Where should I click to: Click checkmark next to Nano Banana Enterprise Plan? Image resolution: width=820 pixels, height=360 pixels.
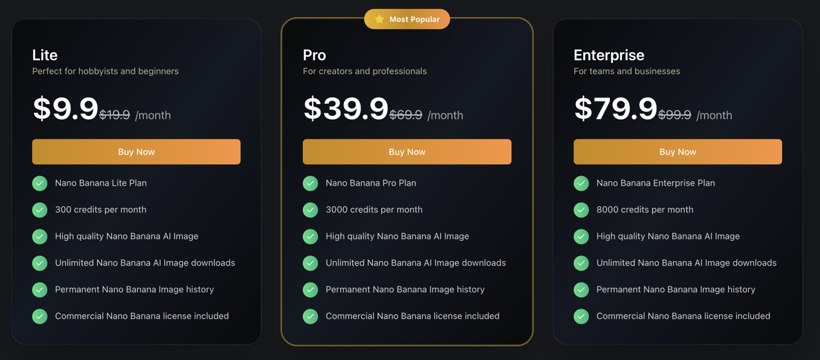tap(581, 183)
